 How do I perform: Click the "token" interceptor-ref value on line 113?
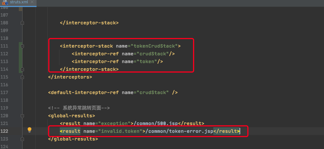[148, 62]
